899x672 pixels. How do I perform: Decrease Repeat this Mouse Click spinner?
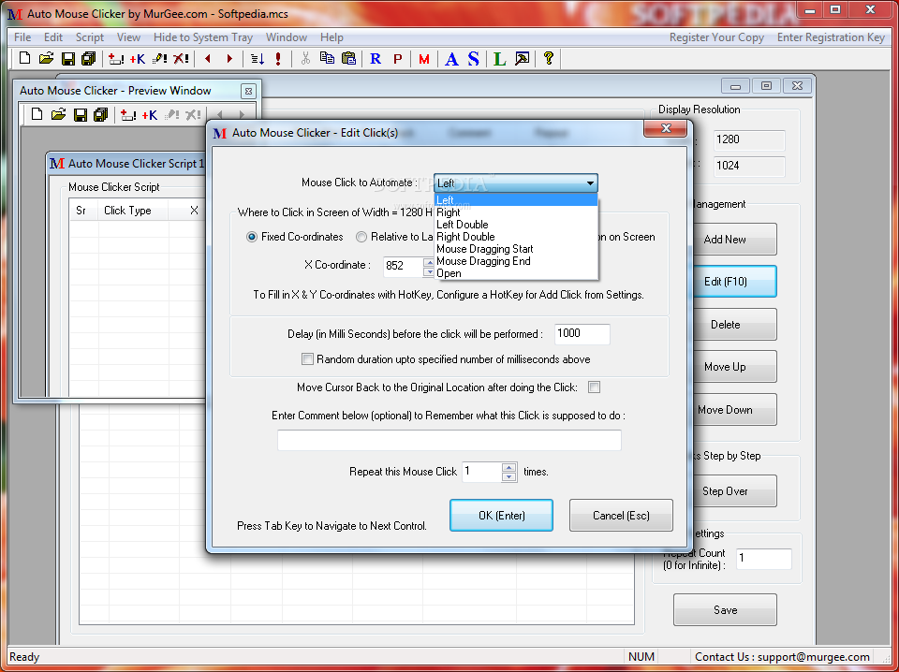508,476
